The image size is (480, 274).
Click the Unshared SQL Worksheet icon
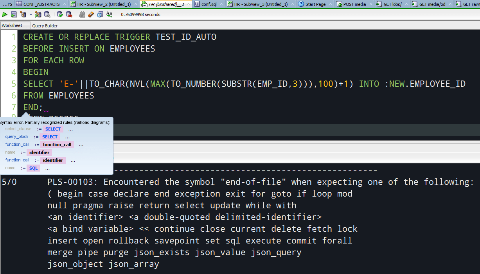pos(82,14)
